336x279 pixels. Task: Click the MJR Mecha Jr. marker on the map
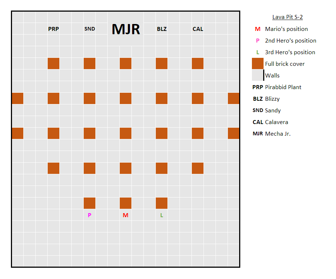pyautogui.click(x=126, y=29)
